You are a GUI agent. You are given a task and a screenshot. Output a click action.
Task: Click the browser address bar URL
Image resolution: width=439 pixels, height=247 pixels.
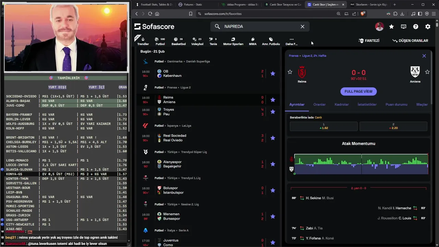[x=223, y=14]
